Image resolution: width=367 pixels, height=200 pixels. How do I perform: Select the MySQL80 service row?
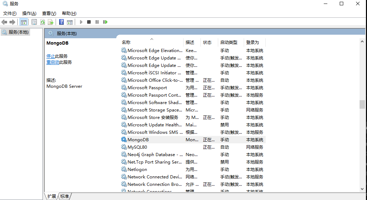pyautogui.click(x=137, y=147)
